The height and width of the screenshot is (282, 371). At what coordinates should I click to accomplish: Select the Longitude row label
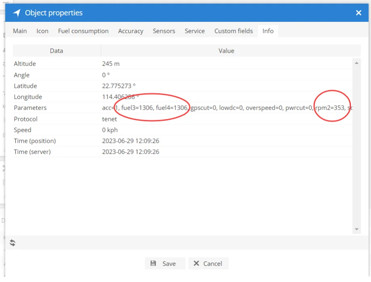coord(28,97)
